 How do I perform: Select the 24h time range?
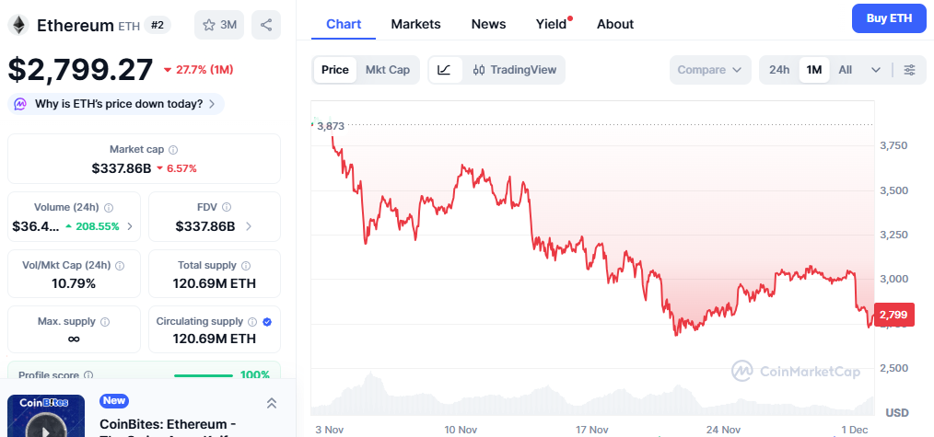[779, 70]
